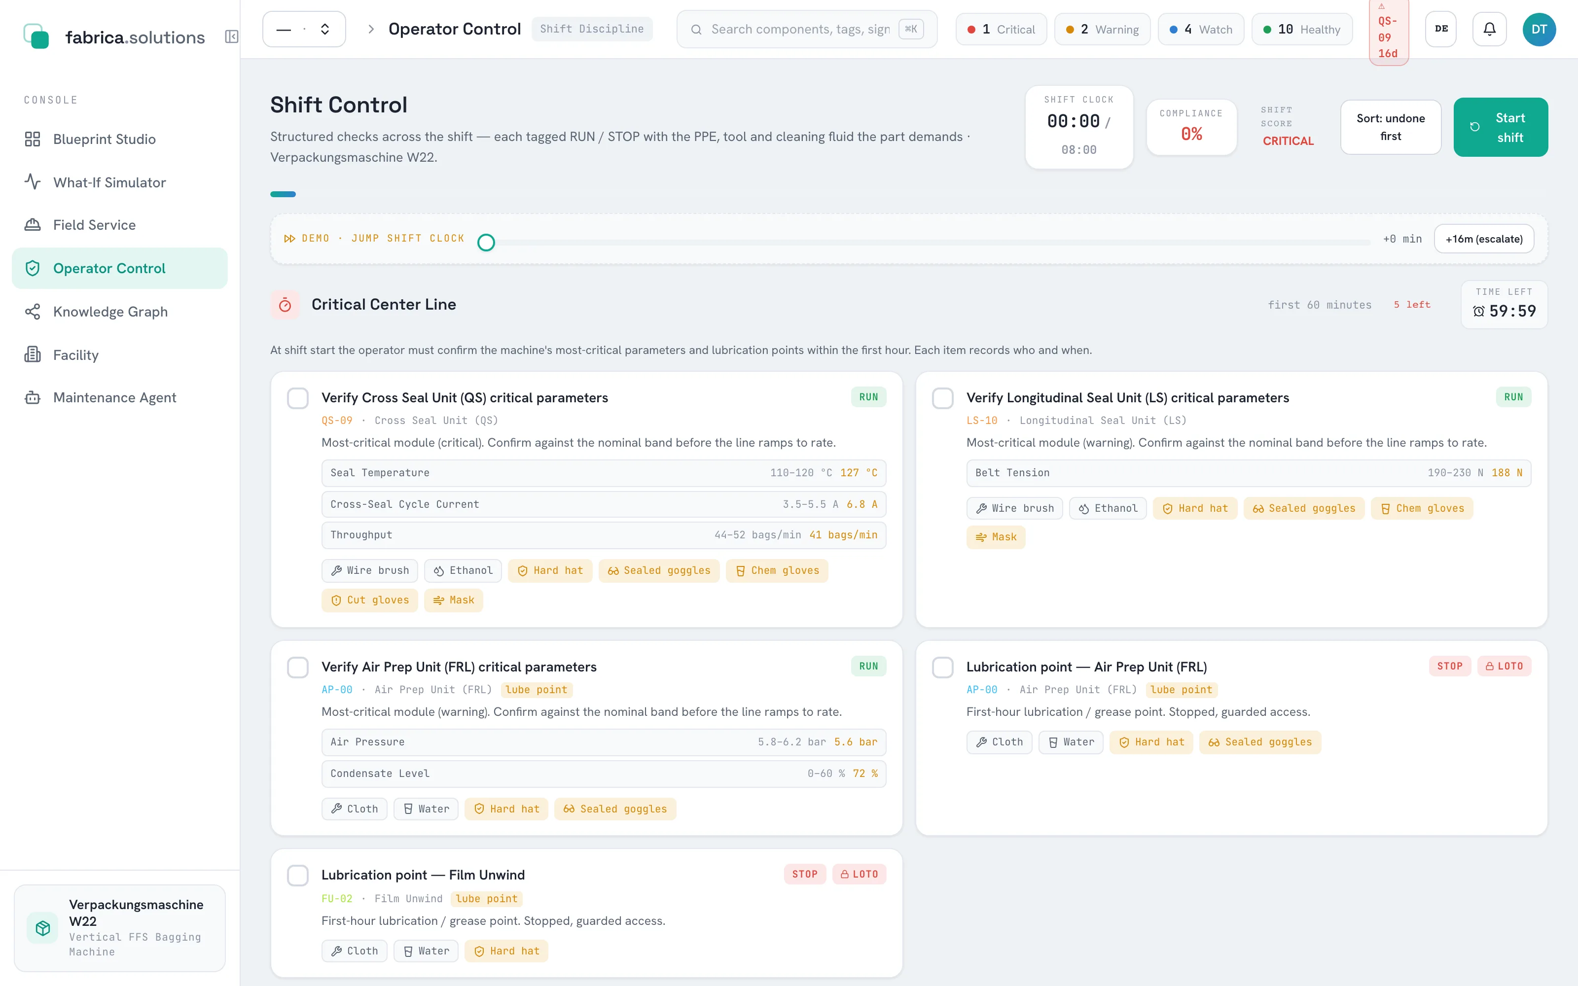
Task: Click the Cut gloves PPE tag
Action: [370, 600]
